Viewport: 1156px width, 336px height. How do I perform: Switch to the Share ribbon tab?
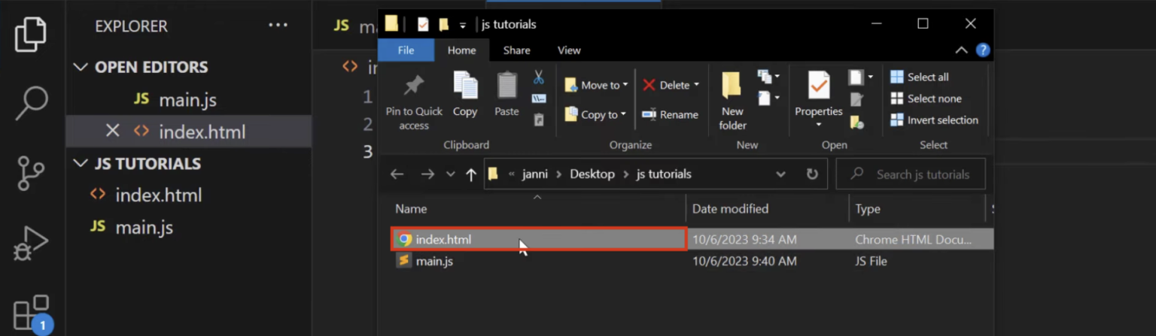click(516, 50)
